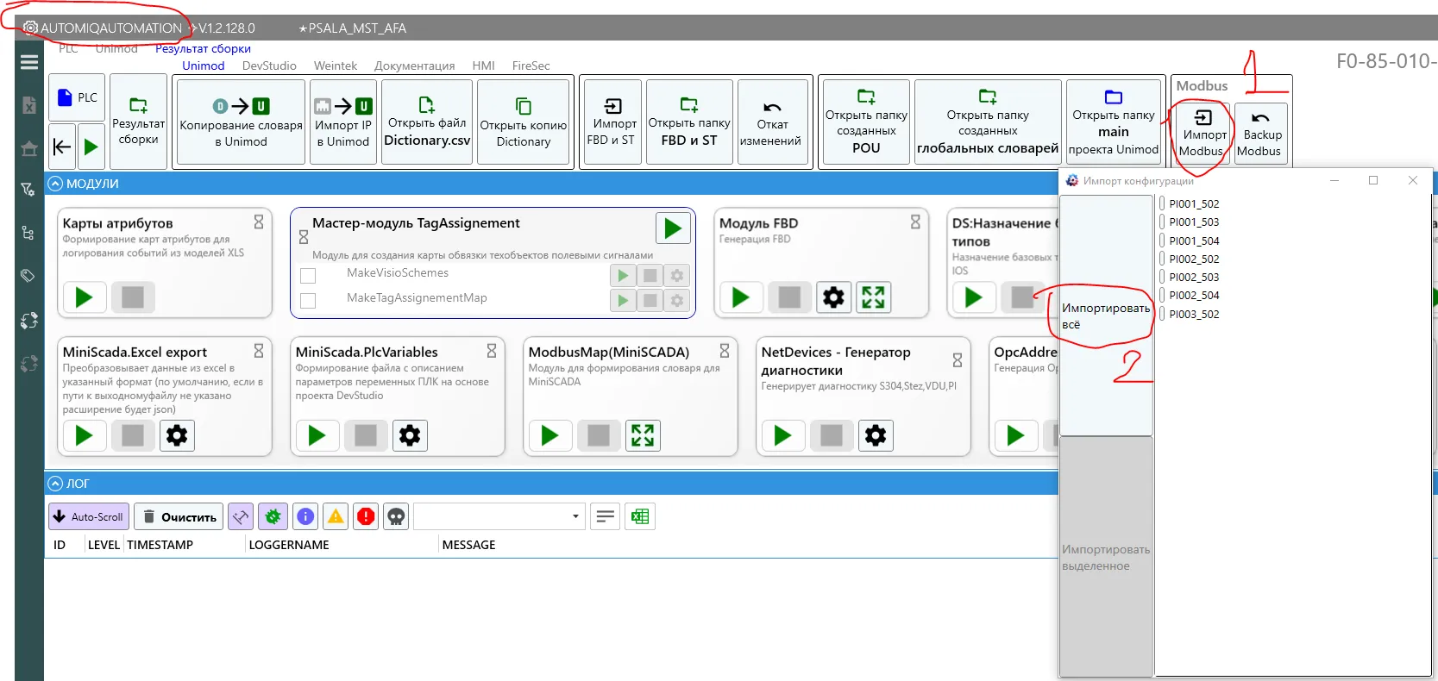Open the hamburger menu in the left sidebar

tap(29, 62)
